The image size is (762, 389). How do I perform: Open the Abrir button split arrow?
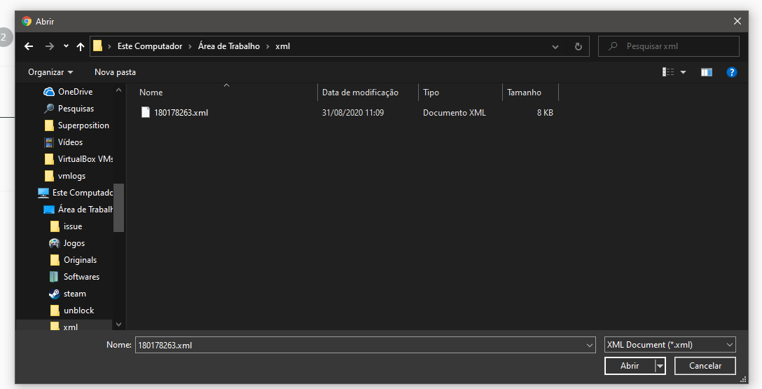pos(660,366)
